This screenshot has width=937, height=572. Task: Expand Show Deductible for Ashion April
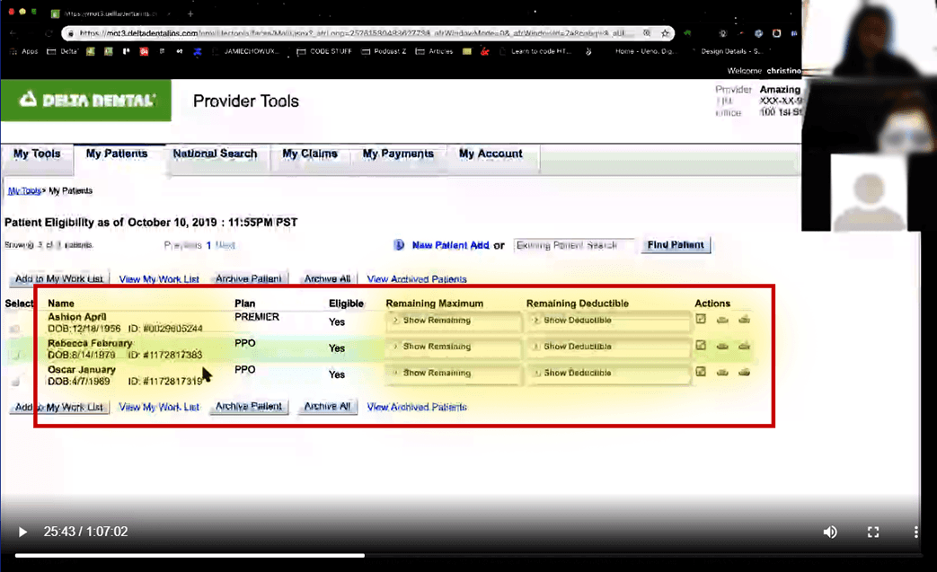tap(607, 321)
